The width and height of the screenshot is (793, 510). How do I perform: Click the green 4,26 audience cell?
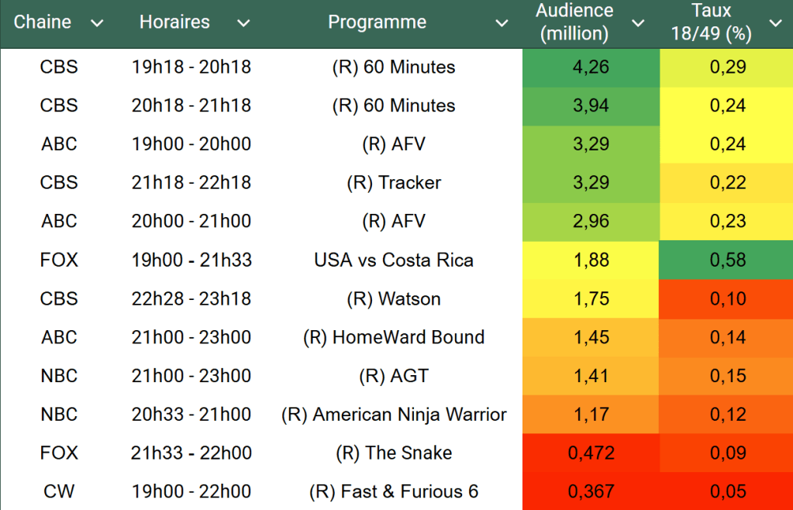tap(591, 67)
